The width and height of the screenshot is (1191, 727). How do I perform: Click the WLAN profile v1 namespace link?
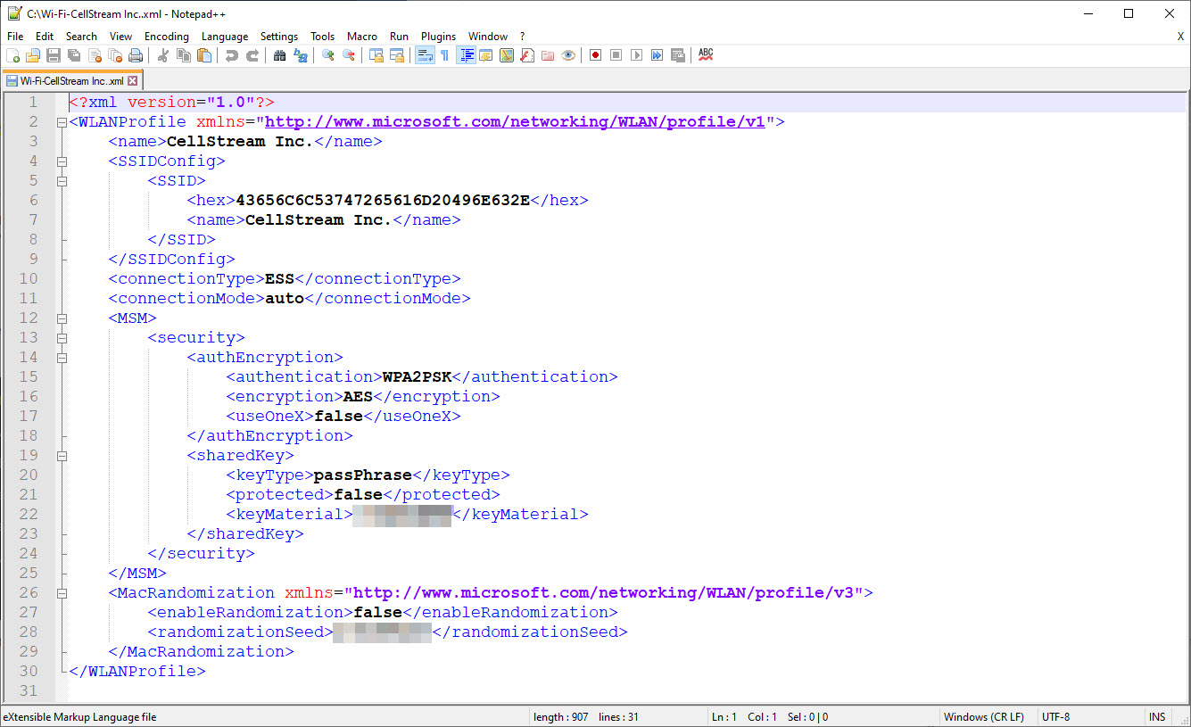(x=515, y=122)
